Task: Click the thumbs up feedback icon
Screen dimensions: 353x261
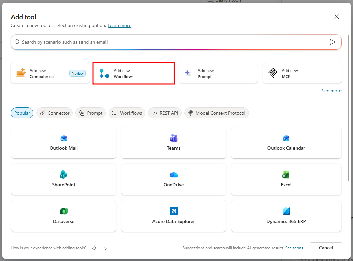Action: click(x=94, y=248)
